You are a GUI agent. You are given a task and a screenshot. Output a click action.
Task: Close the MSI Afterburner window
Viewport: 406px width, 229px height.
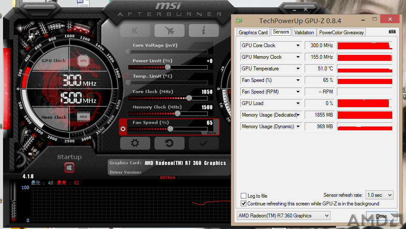point(306,9)
